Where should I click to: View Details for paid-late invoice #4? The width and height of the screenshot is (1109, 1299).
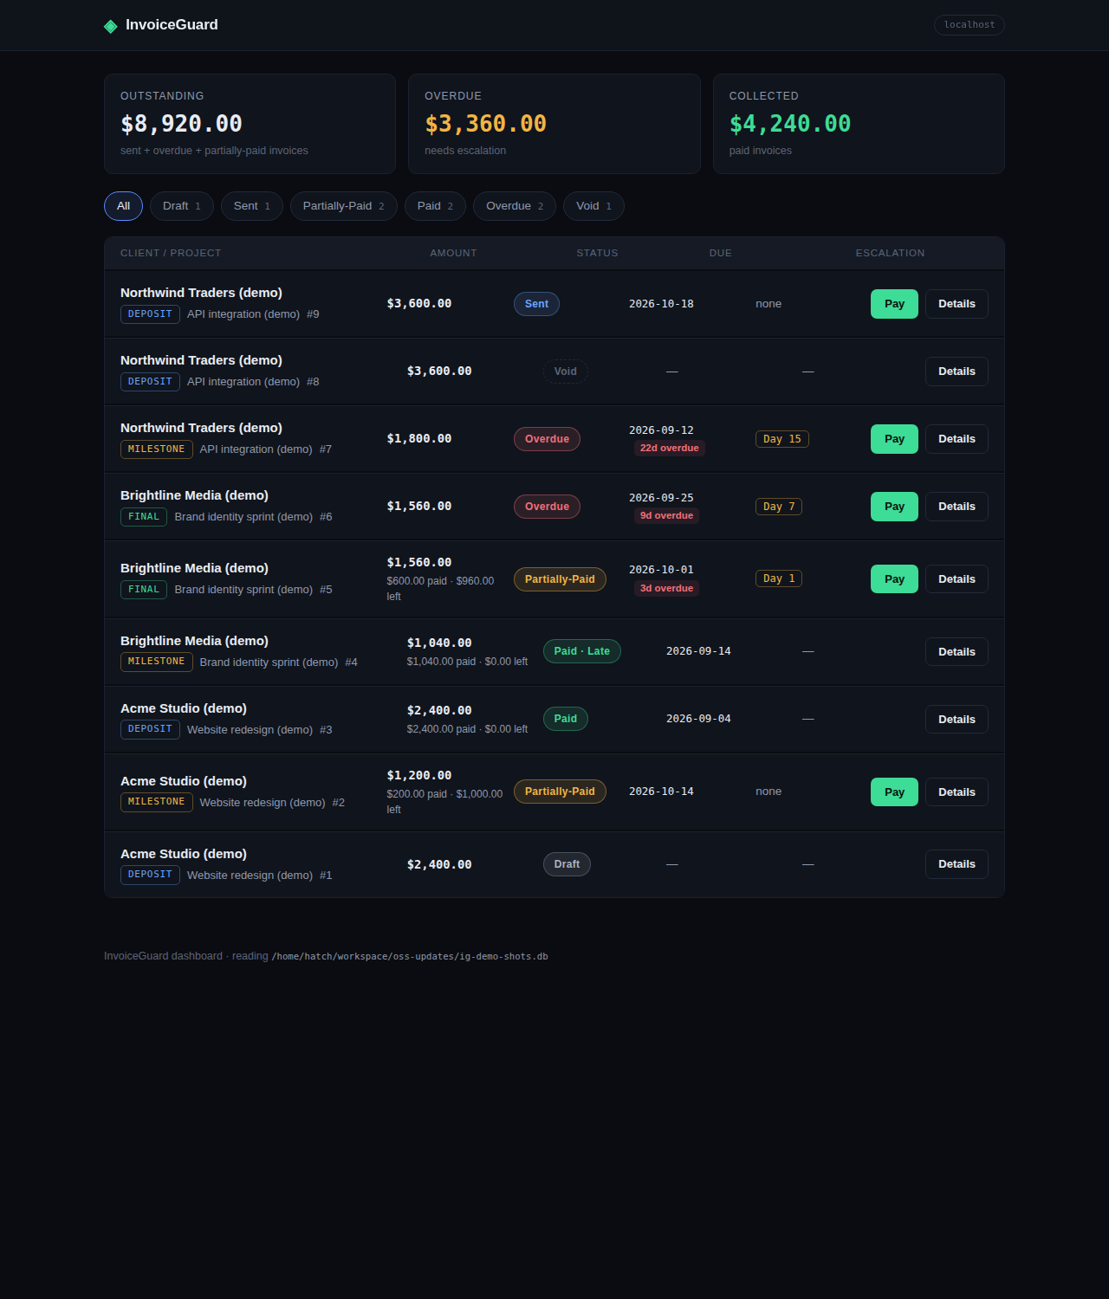tap(957, 652)
